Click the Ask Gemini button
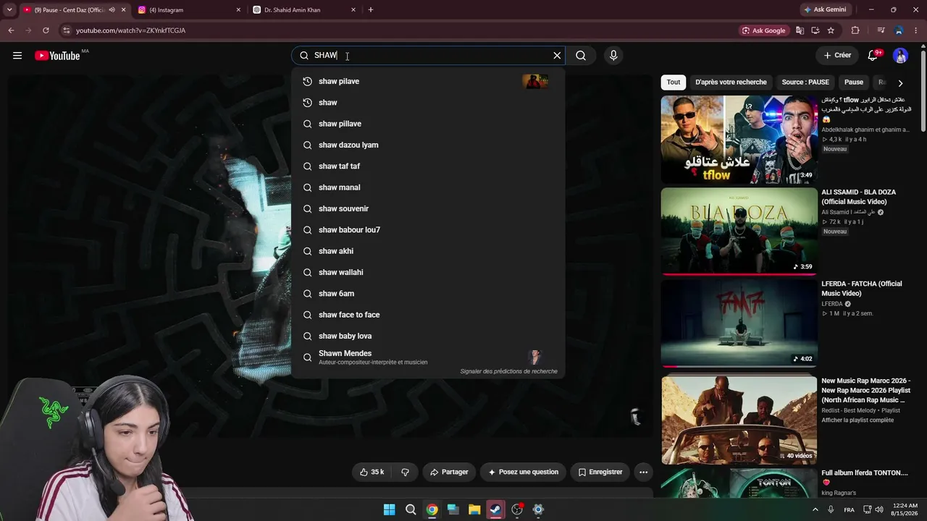The width and height of the screenshot is (927, 521). point(824,10)
